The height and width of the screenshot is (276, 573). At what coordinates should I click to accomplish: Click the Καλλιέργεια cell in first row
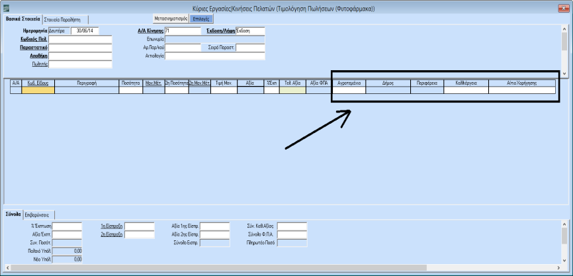point(466,90)
